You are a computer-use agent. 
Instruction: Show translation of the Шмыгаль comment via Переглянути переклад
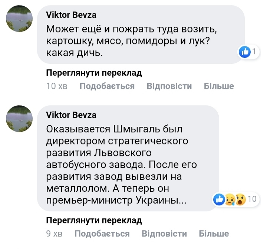[94, 221]
